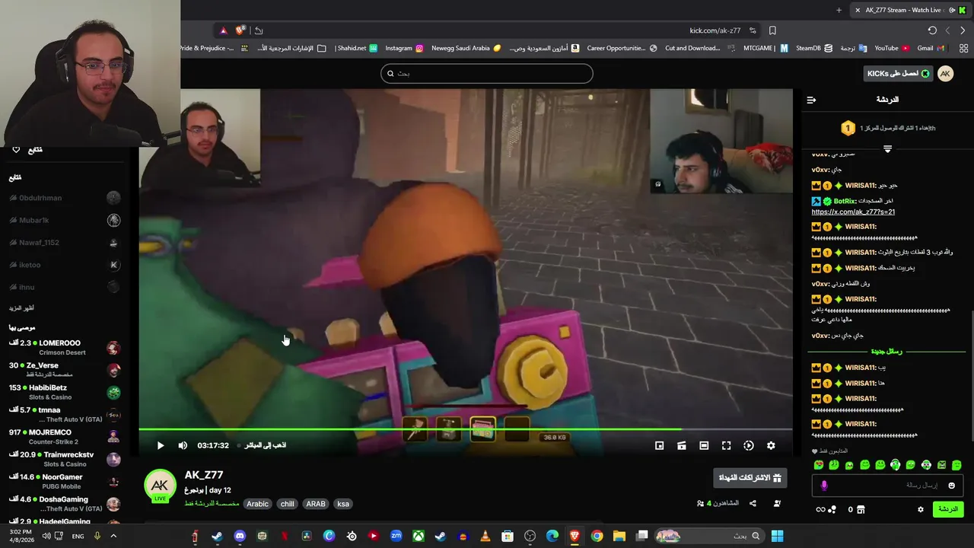Select the ARAB tag
974x548 pixels.
pos(316,504)
